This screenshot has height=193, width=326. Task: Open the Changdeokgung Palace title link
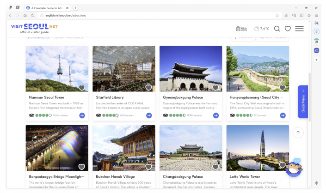[183, 177]
